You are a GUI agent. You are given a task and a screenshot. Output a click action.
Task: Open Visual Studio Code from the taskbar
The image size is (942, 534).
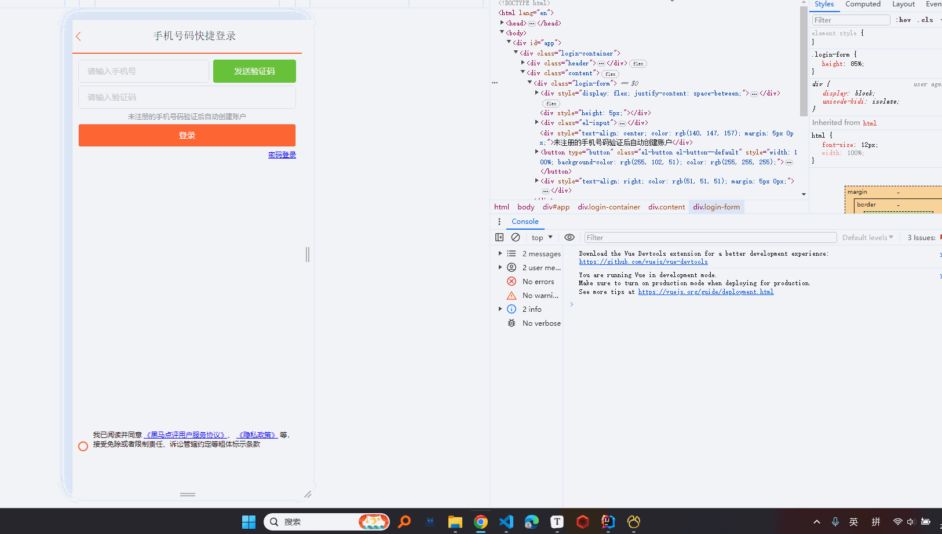coord(506,522)
